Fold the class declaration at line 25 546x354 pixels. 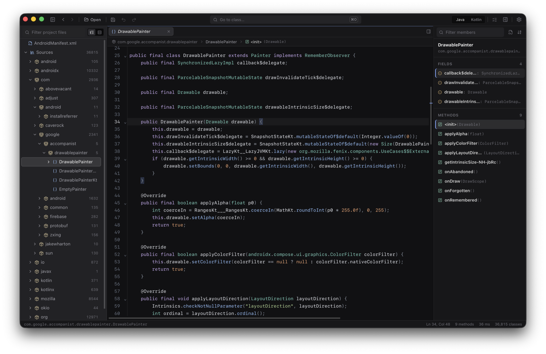[x=125, y=56]
